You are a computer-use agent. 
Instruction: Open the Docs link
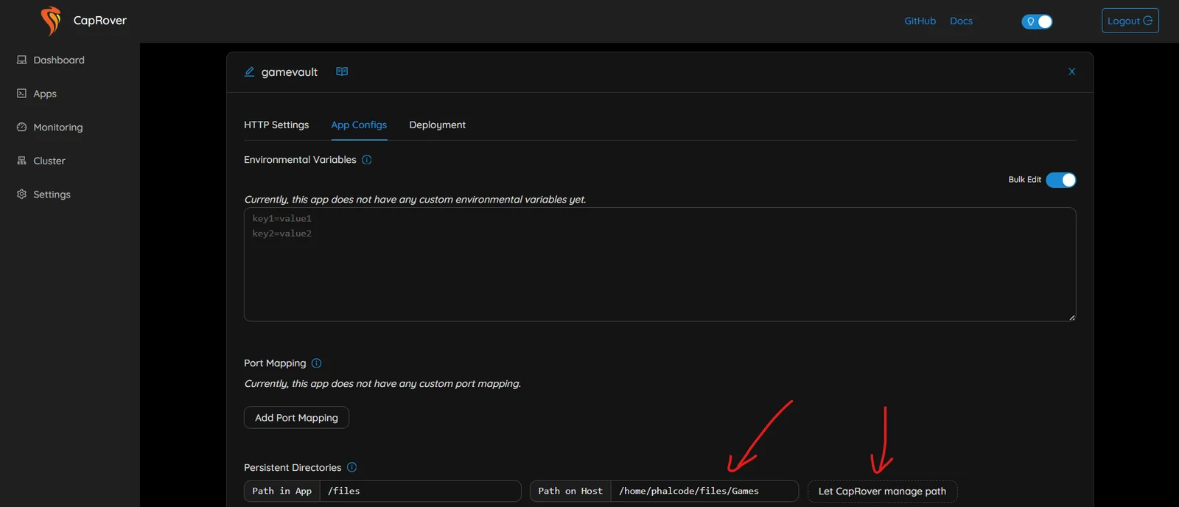(962, 21)
